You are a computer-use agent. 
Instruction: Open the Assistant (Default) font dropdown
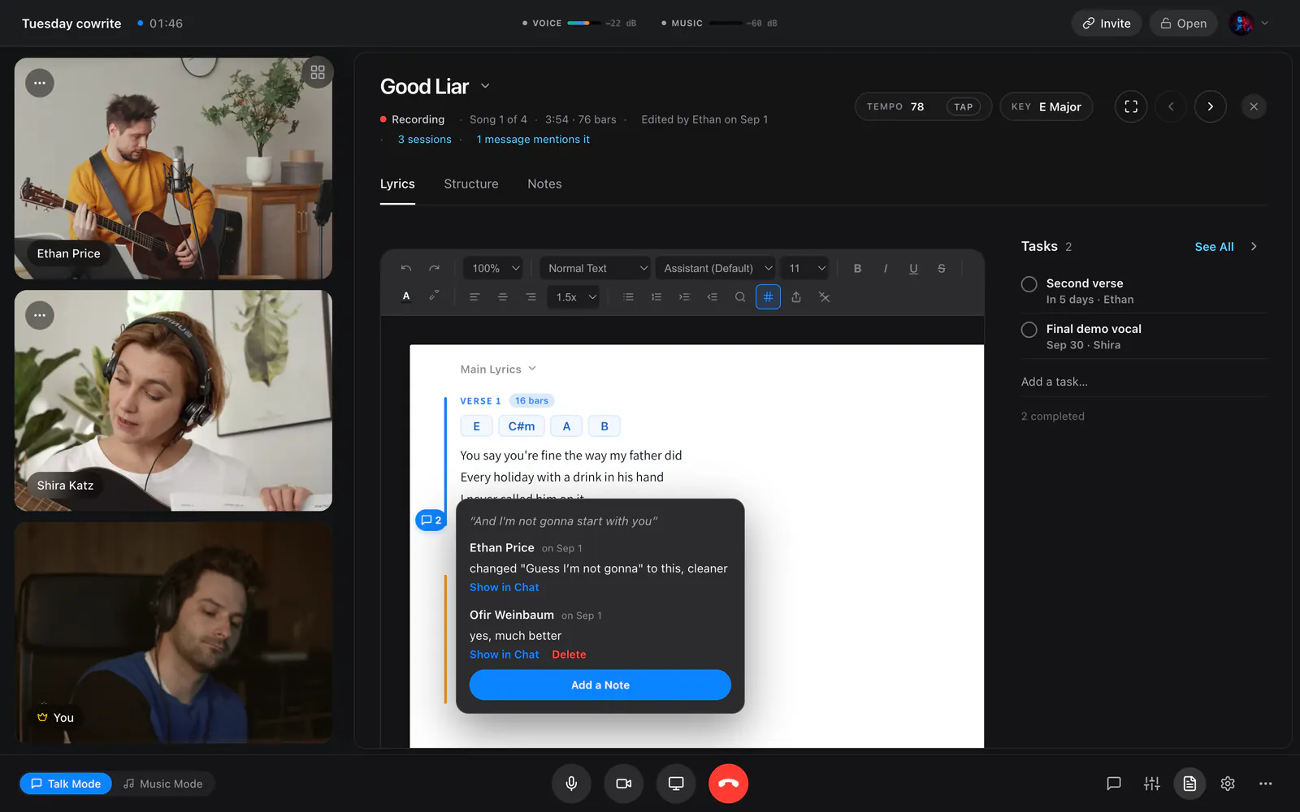[717, 268]
